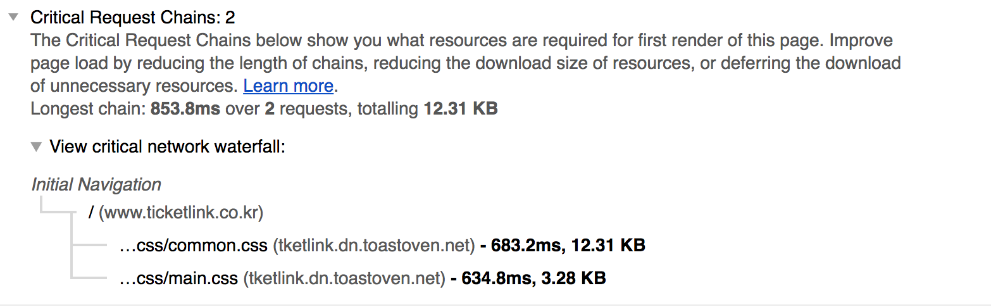
Task: Collapse the Critical Request Chains section triangle
Action: pyautogui.click(x=13, y=17)
